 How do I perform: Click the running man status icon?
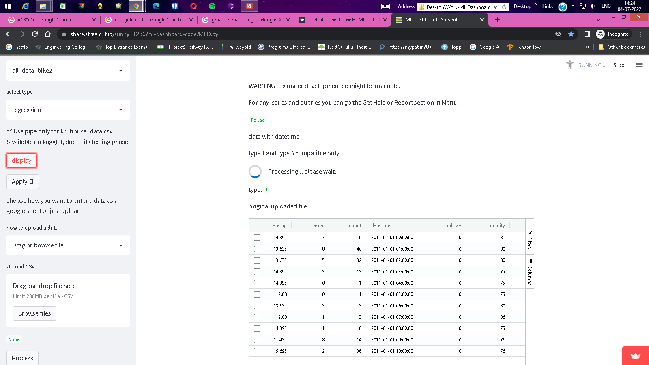570,65
